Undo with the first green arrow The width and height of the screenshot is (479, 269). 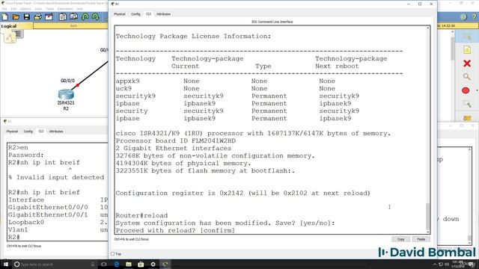(85, 16)
